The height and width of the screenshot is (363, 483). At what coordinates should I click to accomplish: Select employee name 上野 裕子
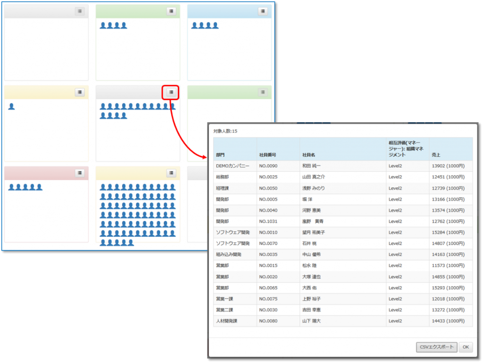[x=311, y=299]
